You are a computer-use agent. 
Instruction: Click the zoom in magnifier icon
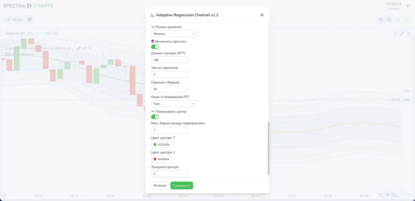tap(380, 20)
